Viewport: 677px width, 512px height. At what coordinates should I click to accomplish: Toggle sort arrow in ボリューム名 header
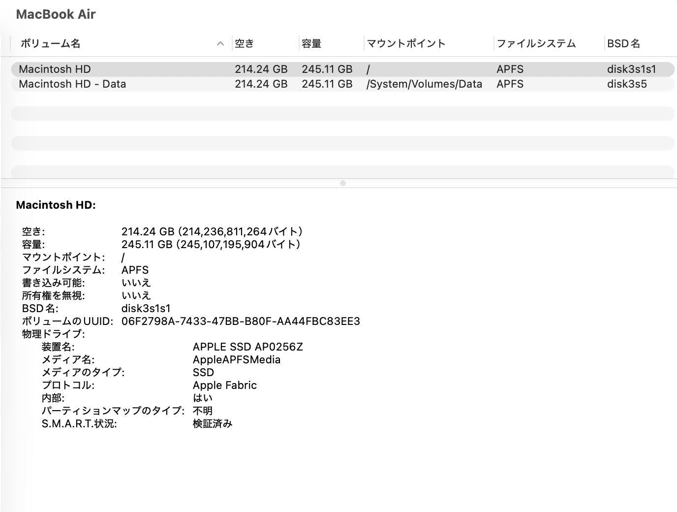click(x=220, y=44)
